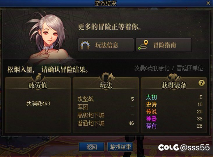Click the armor icon above 获得装备

coord(174,77)
